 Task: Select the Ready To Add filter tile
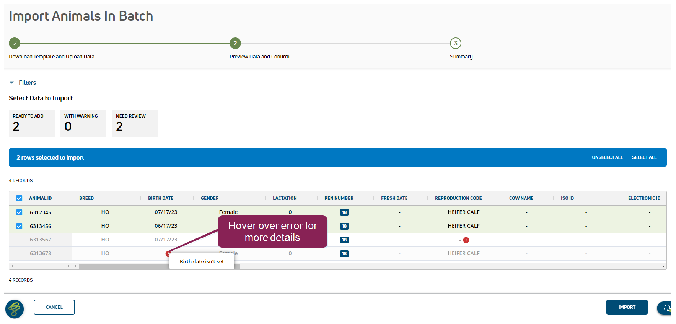tap(31, 123)
